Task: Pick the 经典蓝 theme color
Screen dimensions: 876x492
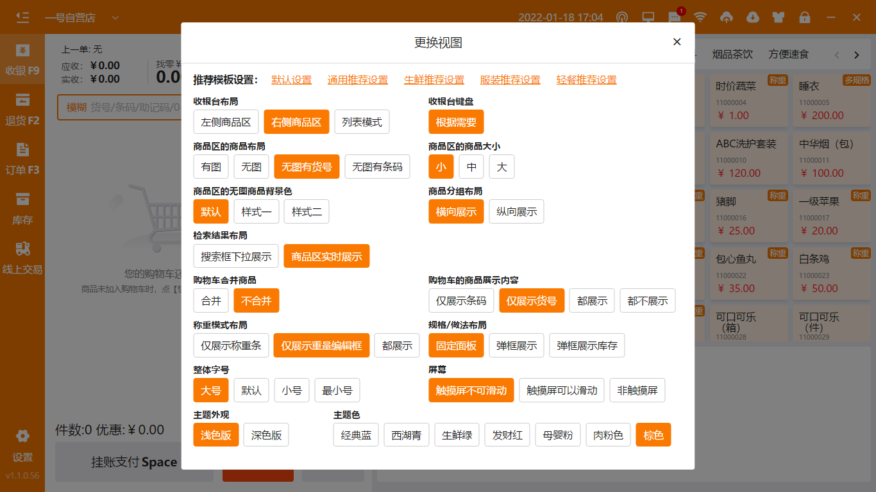Action: 356,435
